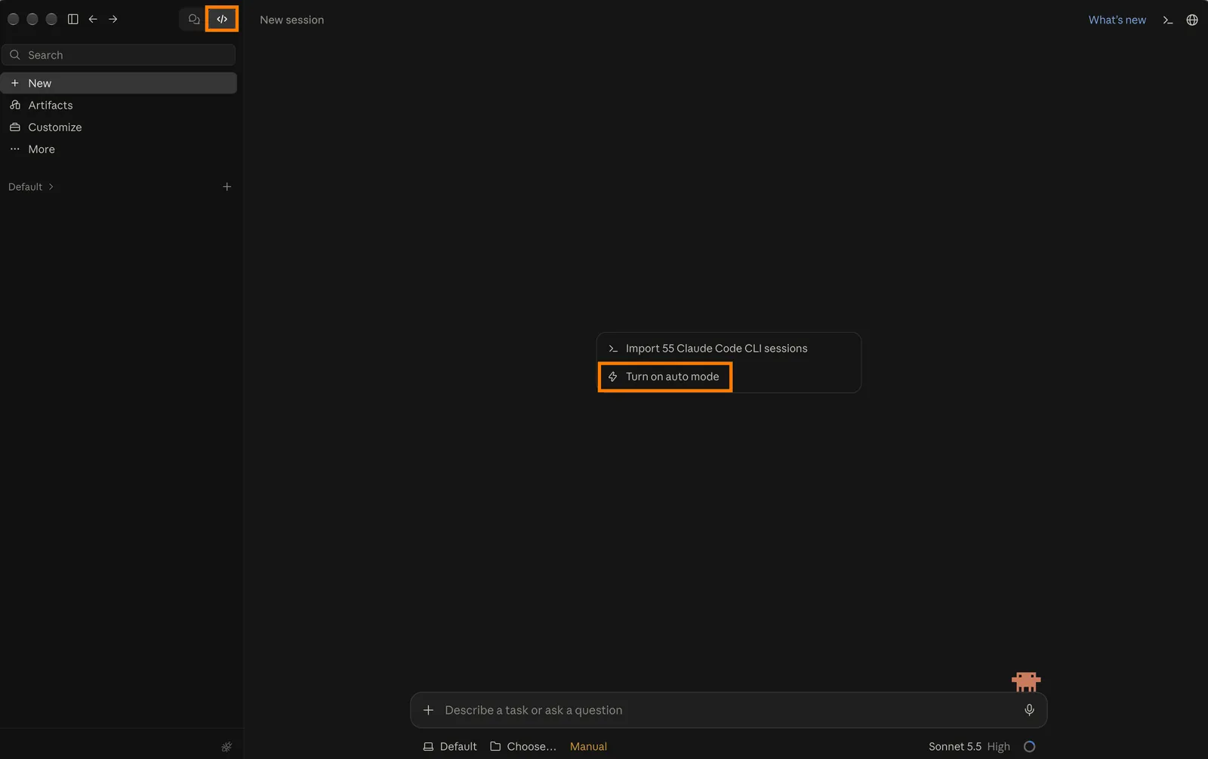Image resolution: width=1208 pixels, height=759 pixels.
Task: Click the orange pixel mascot icon
Action: pos(1026,682)
